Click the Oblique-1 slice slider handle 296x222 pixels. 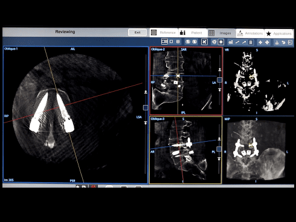click(x=146, y=107)
